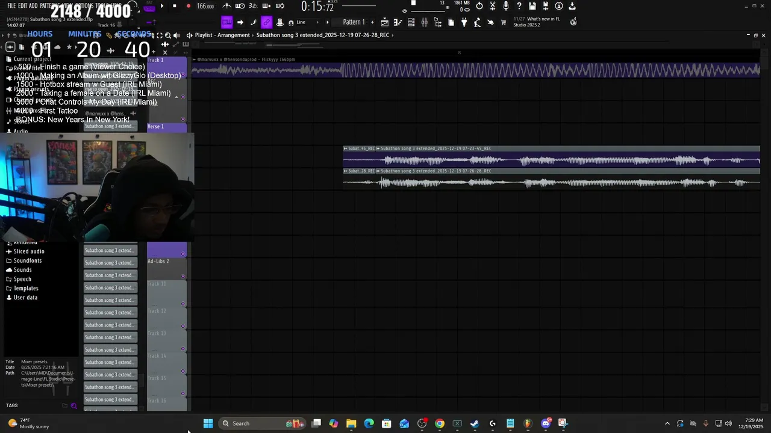Screen dimensions: 771x433
Task: Toggle overdub blend recording icon
Action: (266, 6)
